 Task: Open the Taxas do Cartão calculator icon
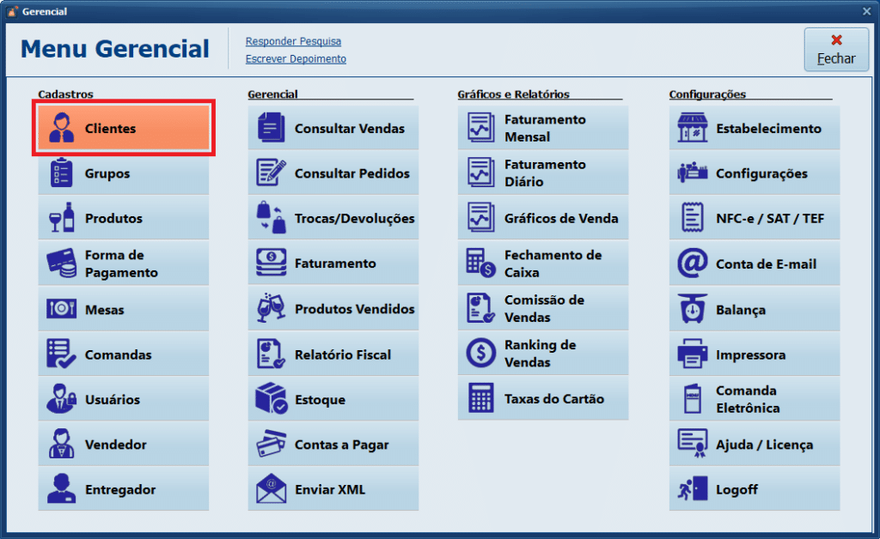click(481, 398)
